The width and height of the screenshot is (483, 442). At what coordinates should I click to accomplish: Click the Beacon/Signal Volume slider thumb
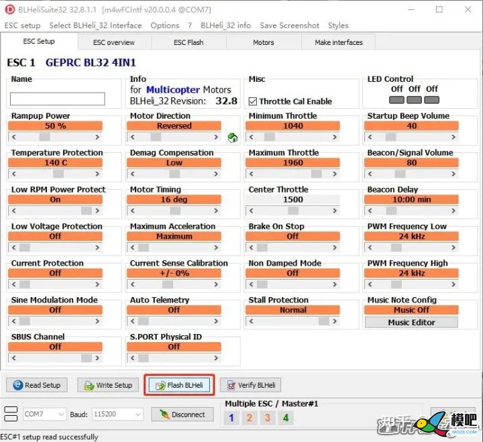coord(400,174)
